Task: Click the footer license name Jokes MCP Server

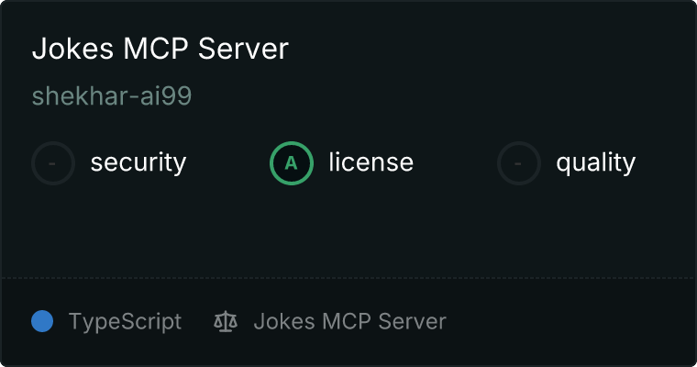Action: tap(349, 321)
